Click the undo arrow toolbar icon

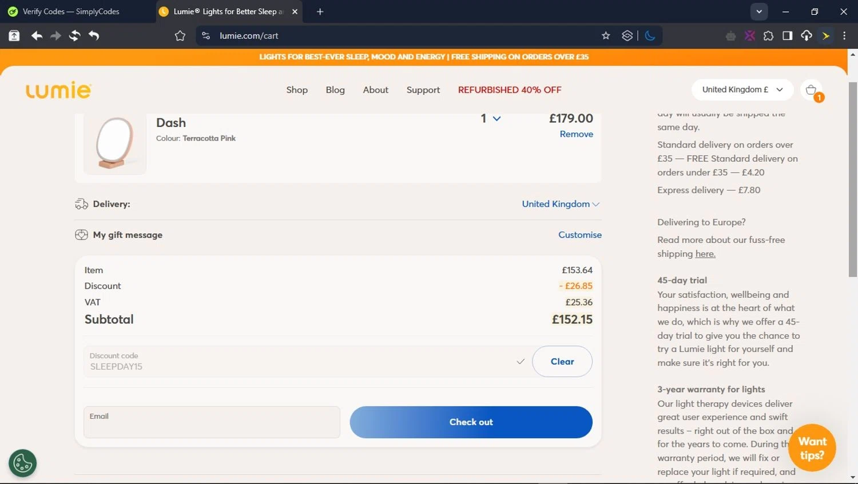pos(94,35)
